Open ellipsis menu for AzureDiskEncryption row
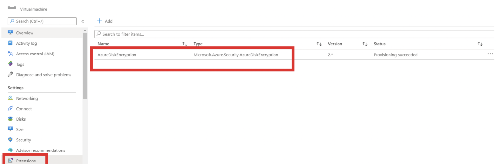499x168 pixels. point(490,54)
